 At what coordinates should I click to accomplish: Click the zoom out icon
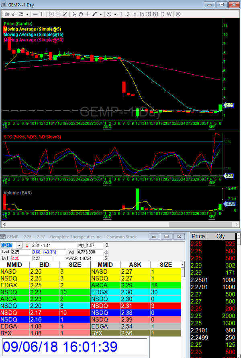[58, 14]
